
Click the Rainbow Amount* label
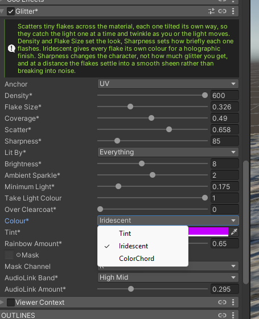[33, 244]
